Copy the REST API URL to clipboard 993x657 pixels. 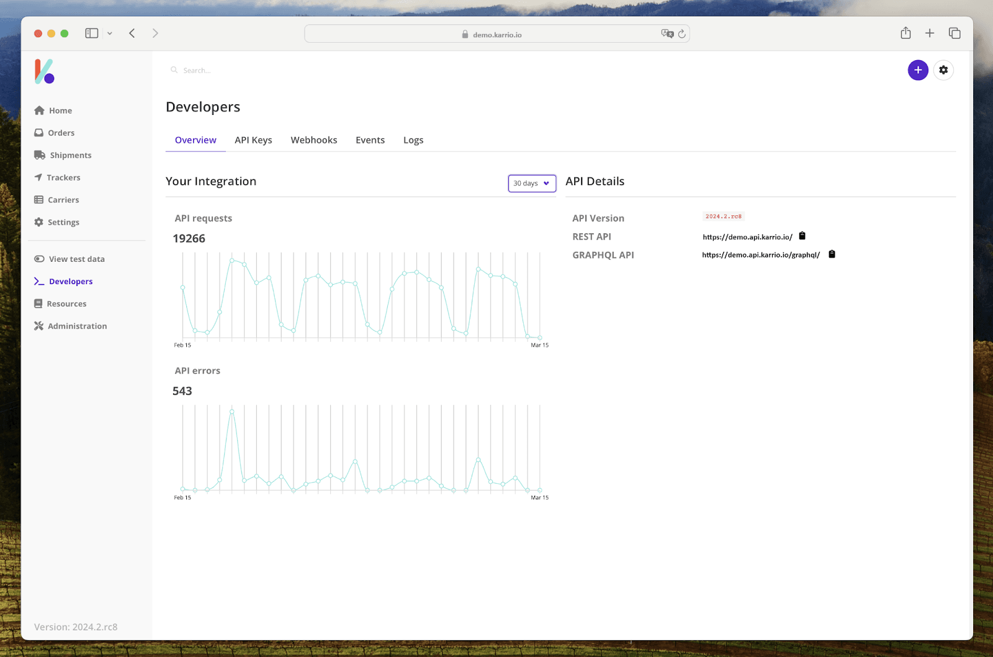click(x=802, y=236)
